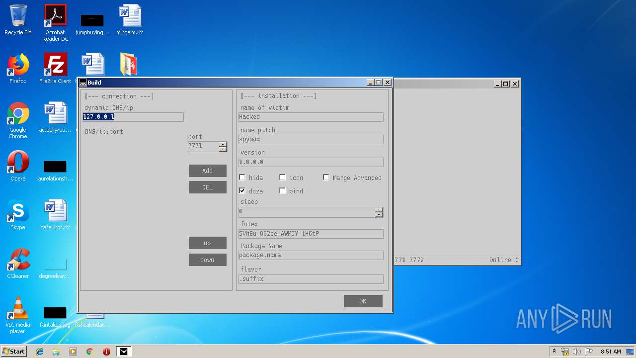Open the Recycle Bin desktop icon
Image resolution: width=636 pixels, height=358 pixels.
[x=18, y=20]
